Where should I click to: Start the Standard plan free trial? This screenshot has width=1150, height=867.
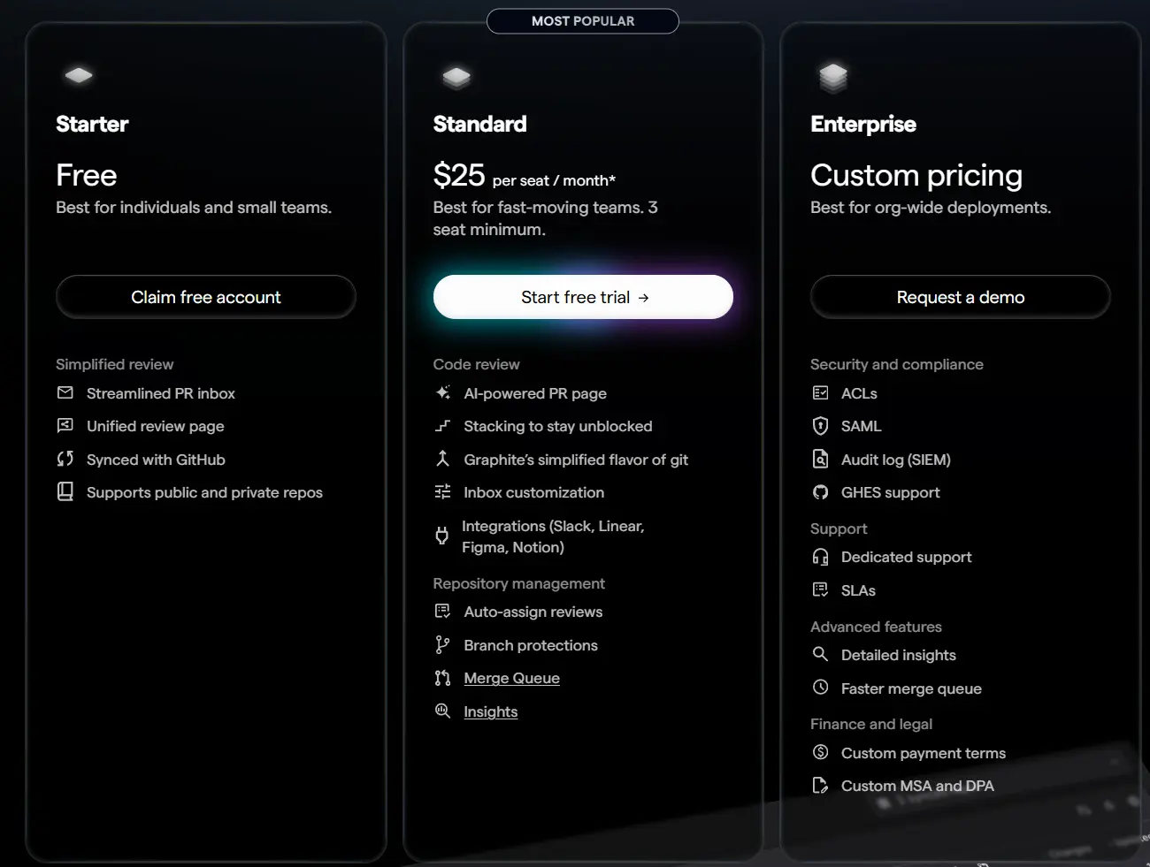(583, 297)
